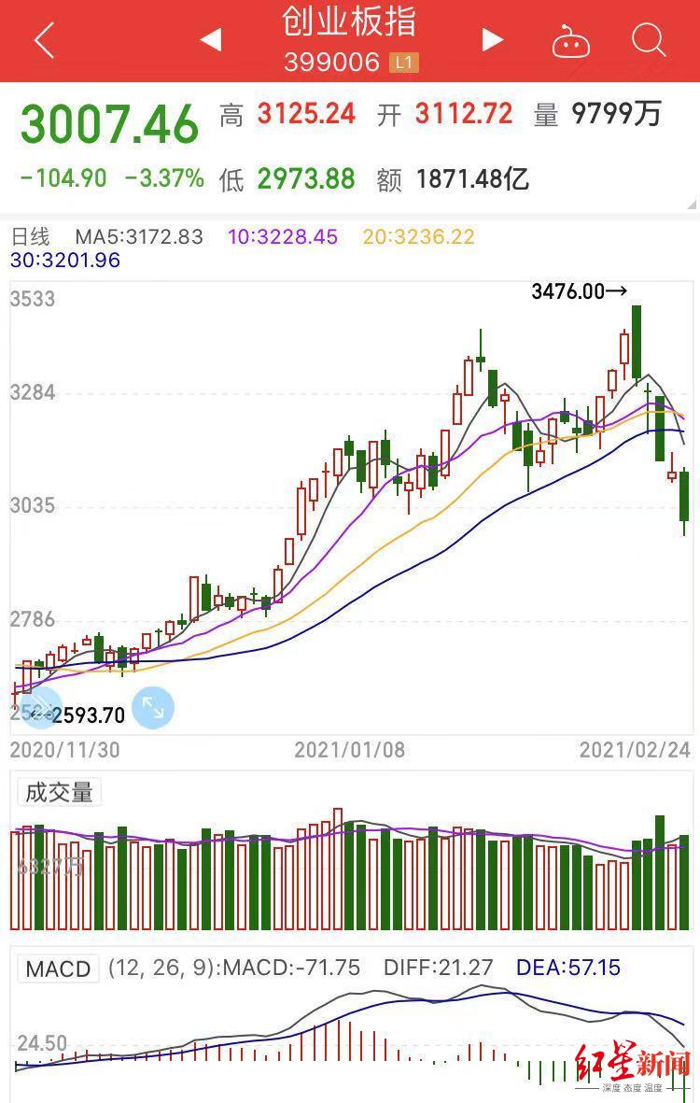
Task: Tap the DEA:57.15 value
Action: tap(568, 968)
